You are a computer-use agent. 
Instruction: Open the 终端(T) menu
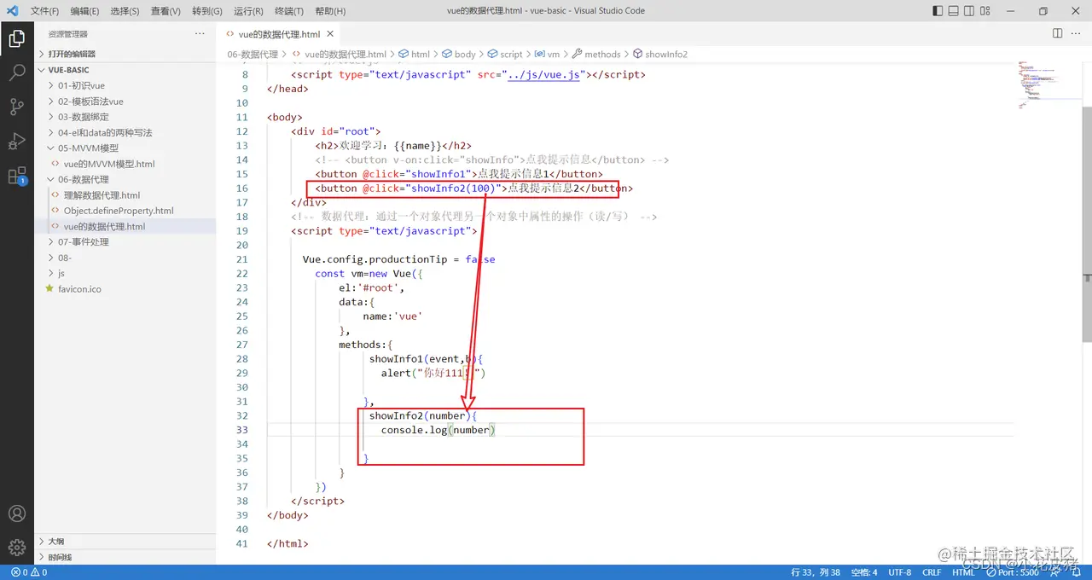[289, 11]
